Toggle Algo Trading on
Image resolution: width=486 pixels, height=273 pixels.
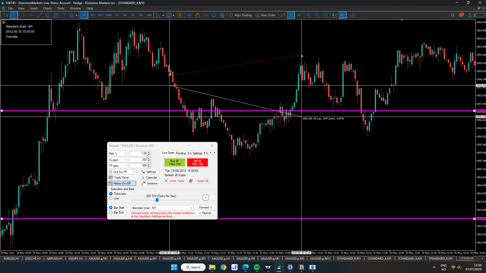point(241,15)
